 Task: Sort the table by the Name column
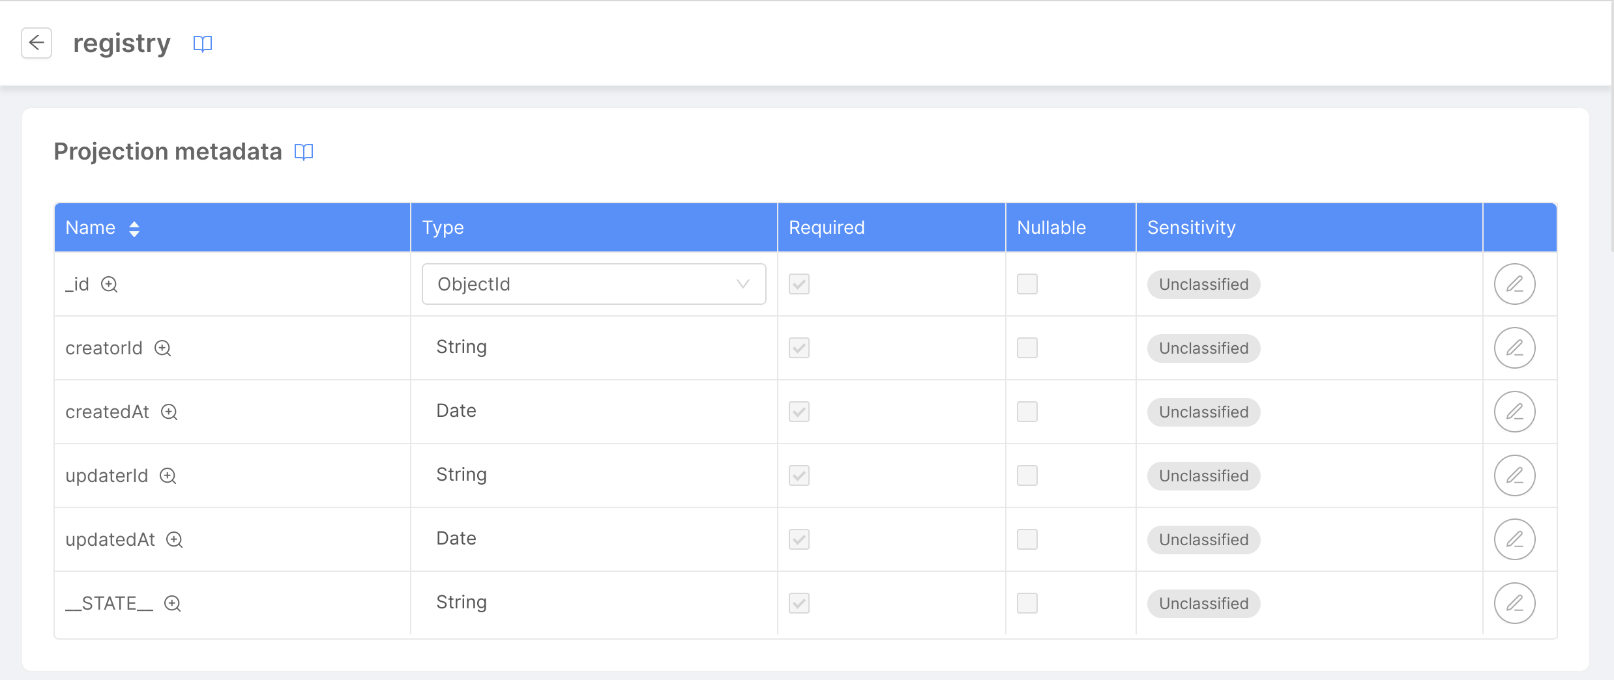pos(134,229)
